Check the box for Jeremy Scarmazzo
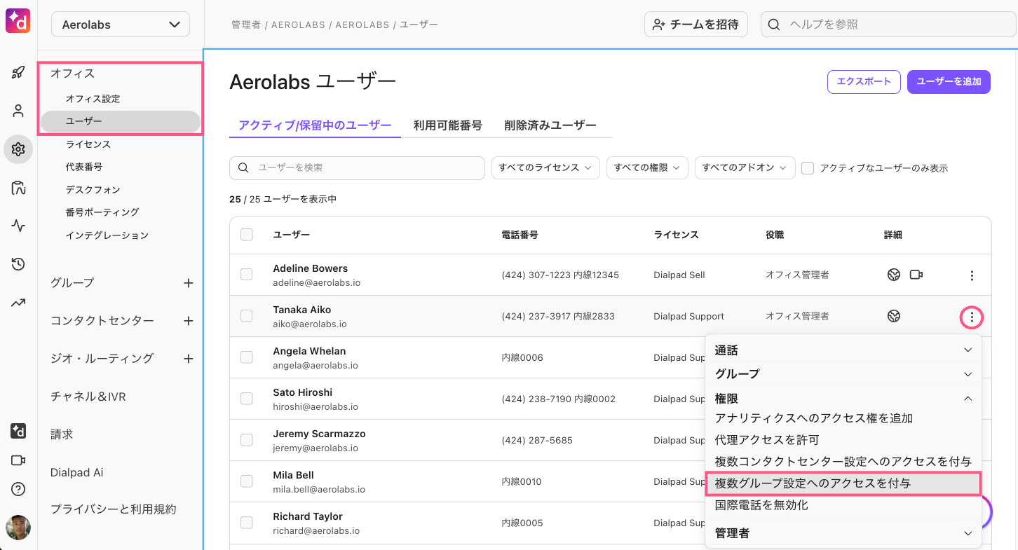Viewport: 1018px width, 550px height. pos(247,440)
